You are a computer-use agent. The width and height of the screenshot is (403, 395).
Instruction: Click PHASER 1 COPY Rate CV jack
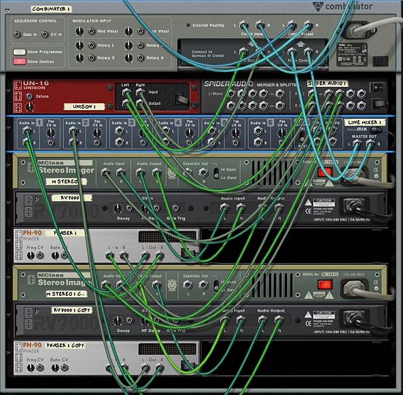point(65,368)
